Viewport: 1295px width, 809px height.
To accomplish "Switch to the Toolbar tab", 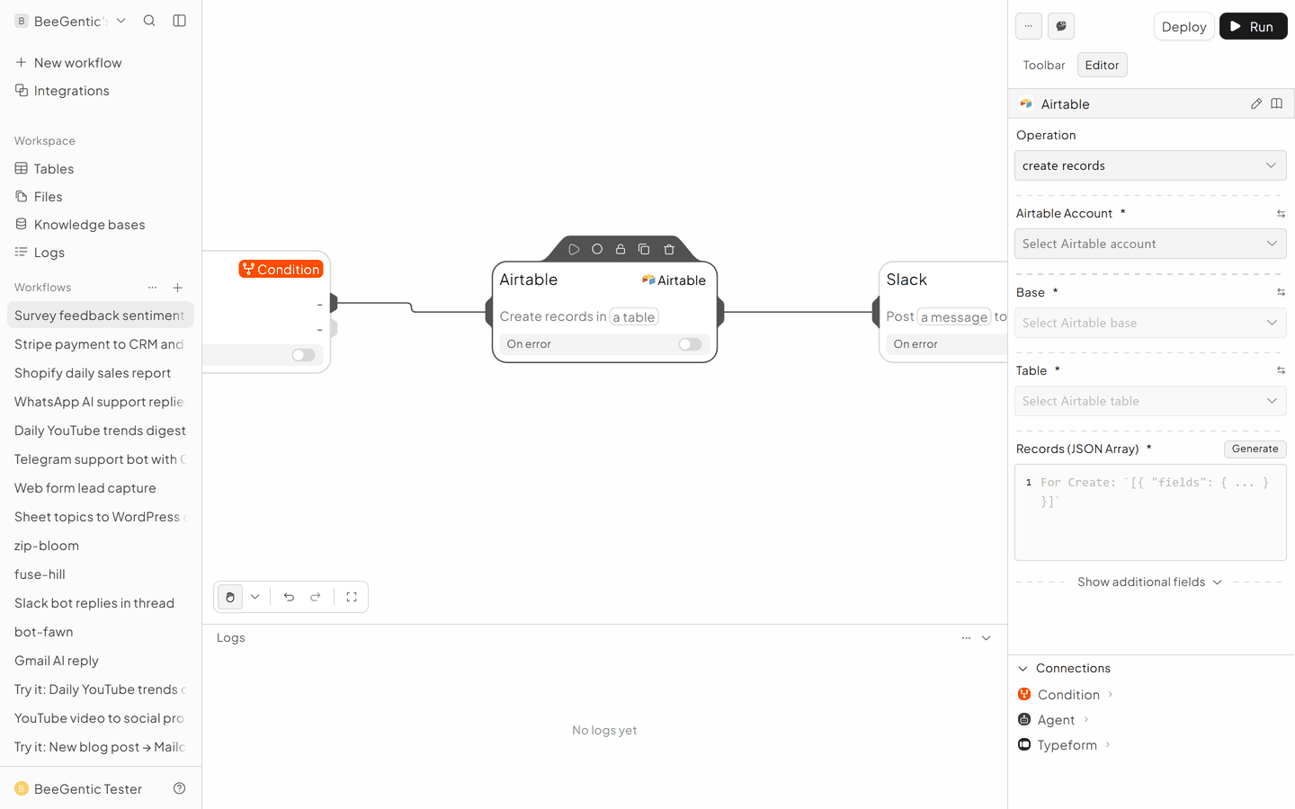I will [x=1044, y=65].
